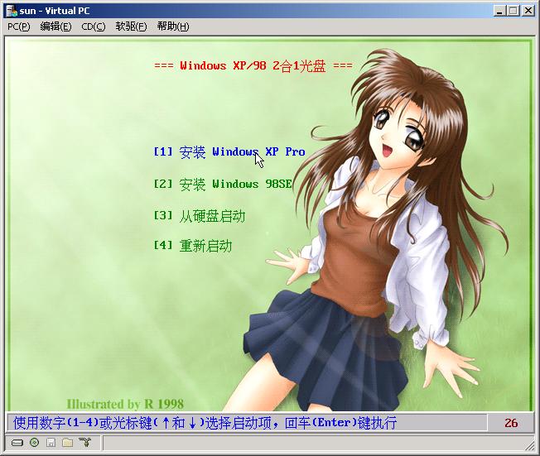The height and width of the screenshot is (456, 540).
Task: Select option [2] 安装 Windows 98SE
Action: click(223, 184)
